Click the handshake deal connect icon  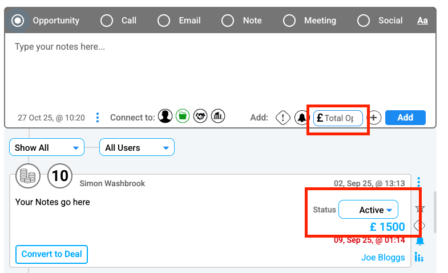200,117
